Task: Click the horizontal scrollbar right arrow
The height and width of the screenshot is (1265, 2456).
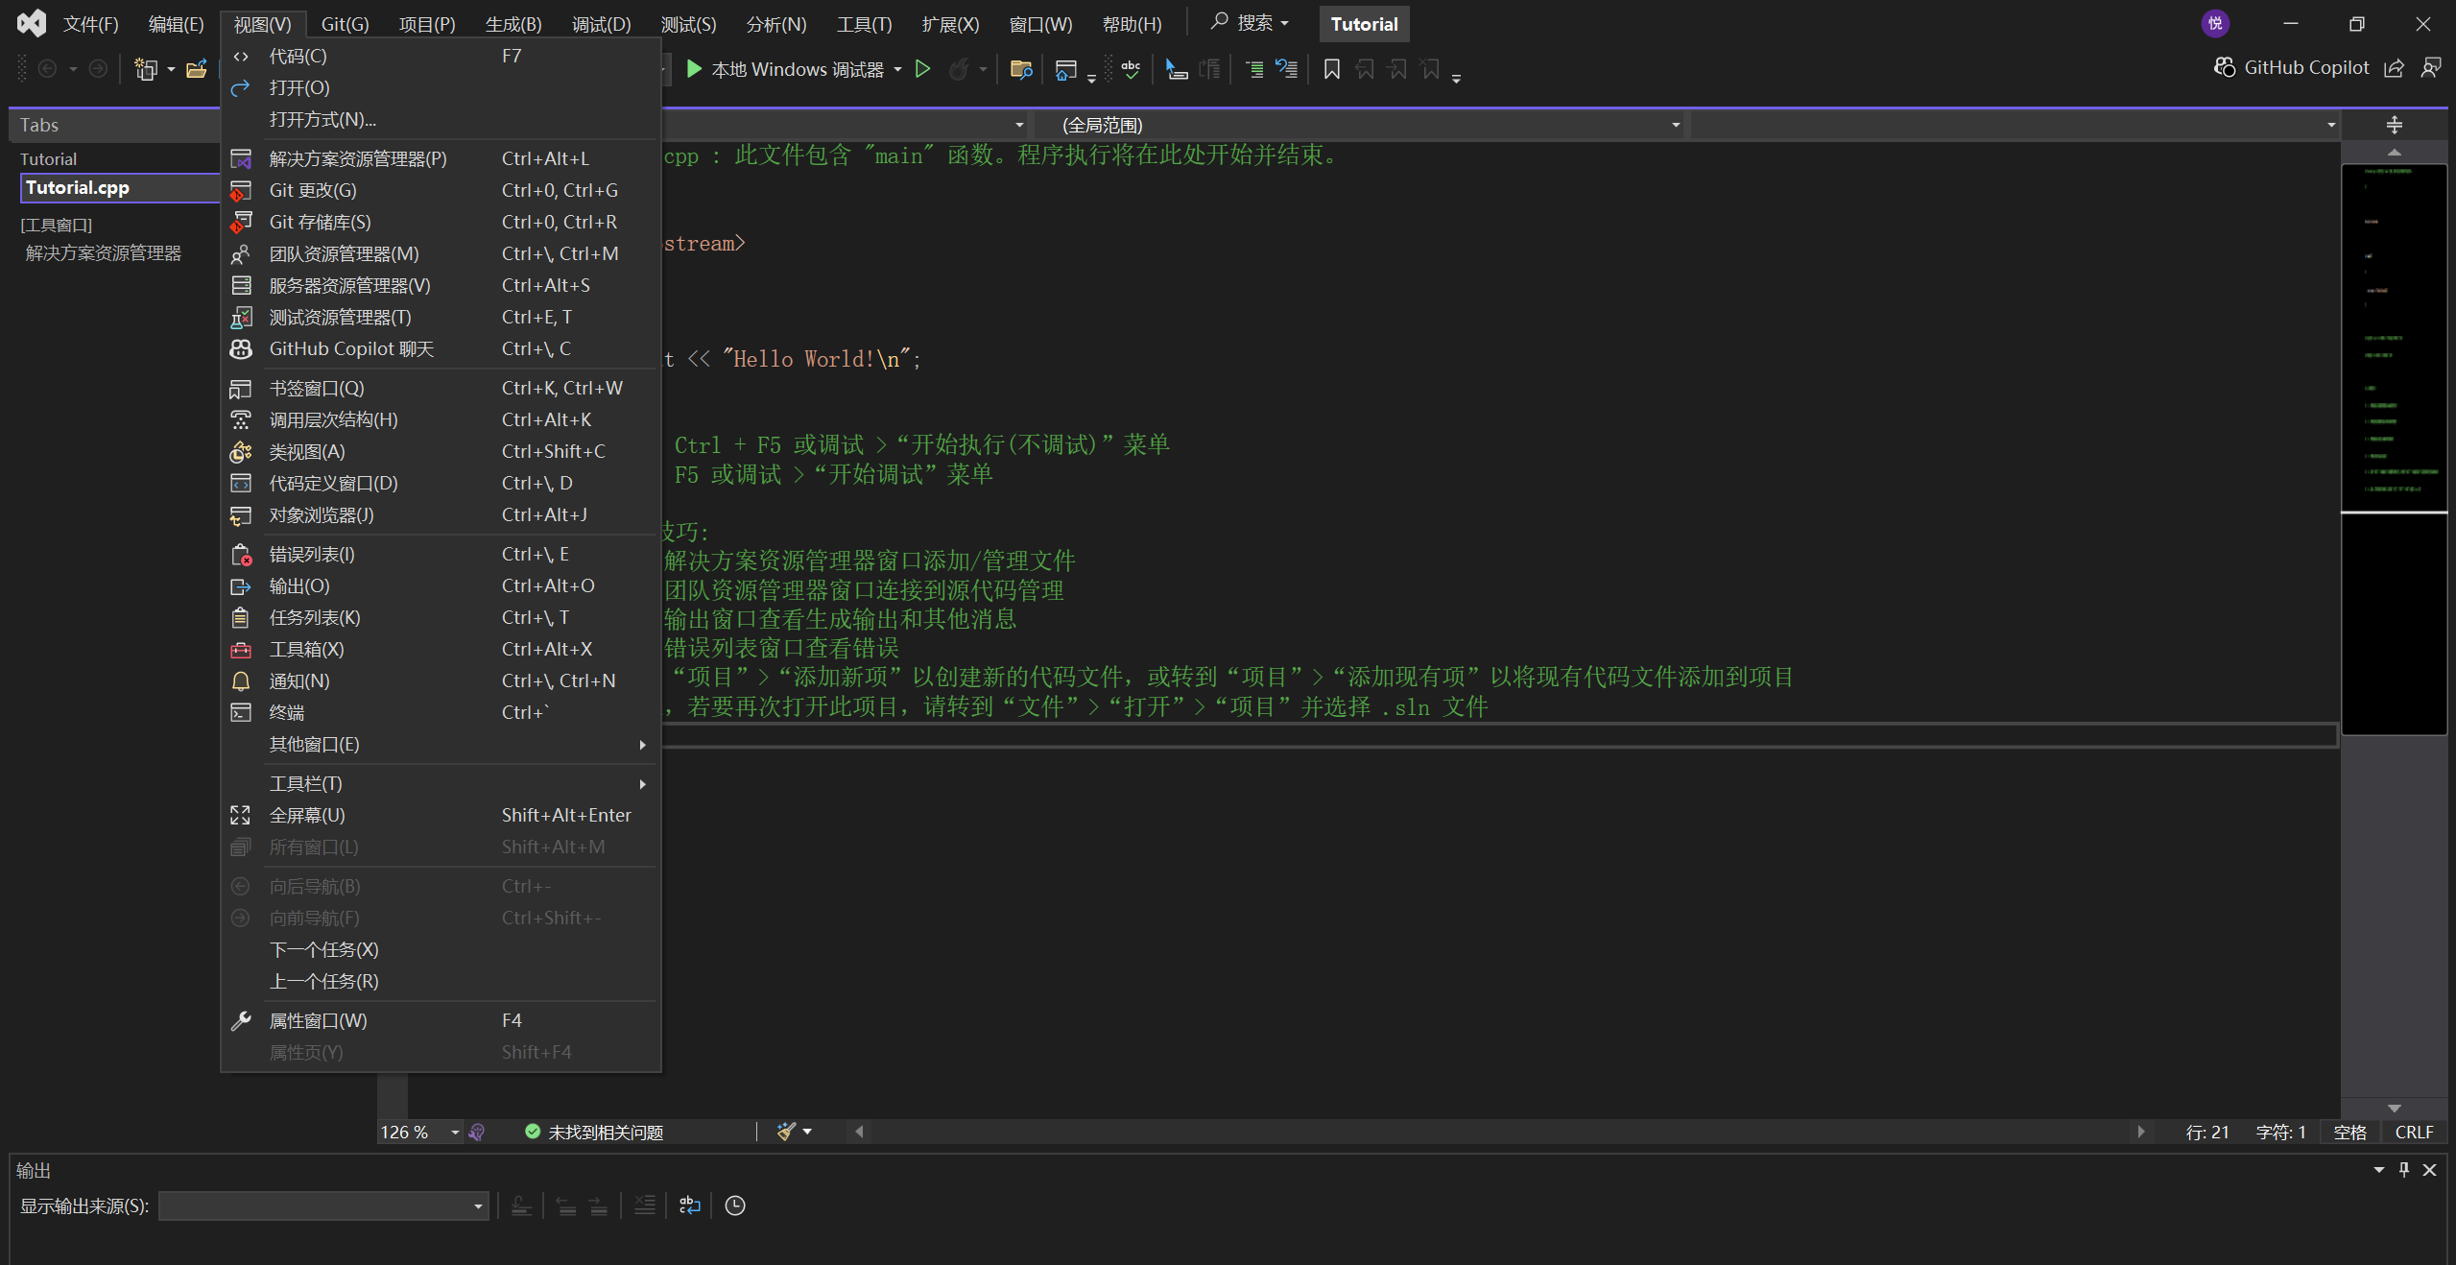Action: 2141,1132
